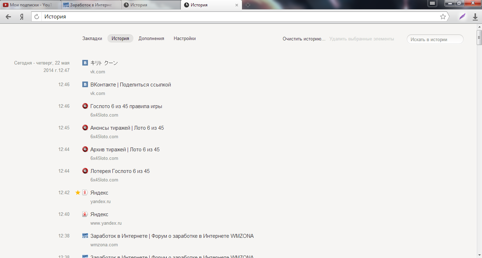The height and width of the screenshot is (258, 482).
Task: Switch to the Мои подписки YouTube tab
Action: pyautogui.click(x=30, y=5)
